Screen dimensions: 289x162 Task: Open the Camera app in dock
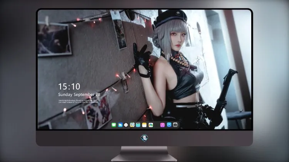[175, 125]
